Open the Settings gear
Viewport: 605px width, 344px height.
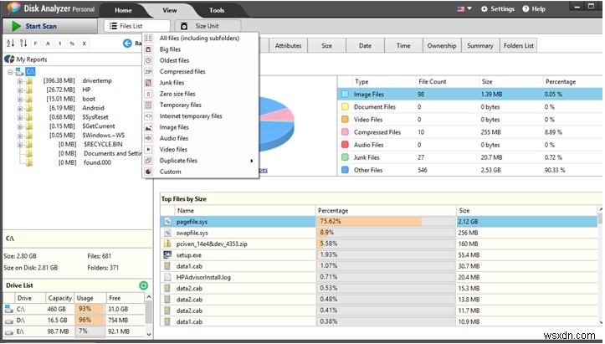coord(485,8)
